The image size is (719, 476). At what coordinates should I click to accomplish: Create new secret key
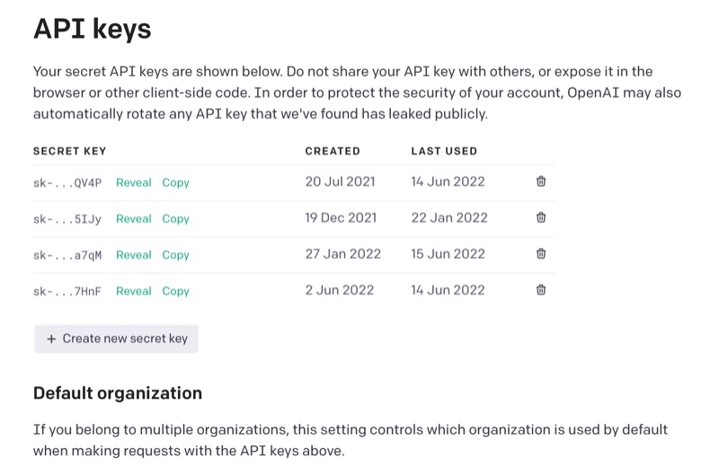[117, 339]
